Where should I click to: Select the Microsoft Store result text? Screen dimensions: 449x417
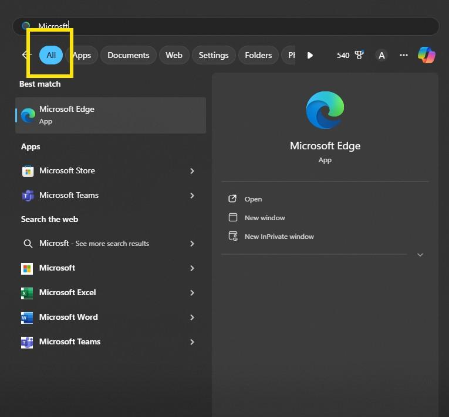(67, 170)
